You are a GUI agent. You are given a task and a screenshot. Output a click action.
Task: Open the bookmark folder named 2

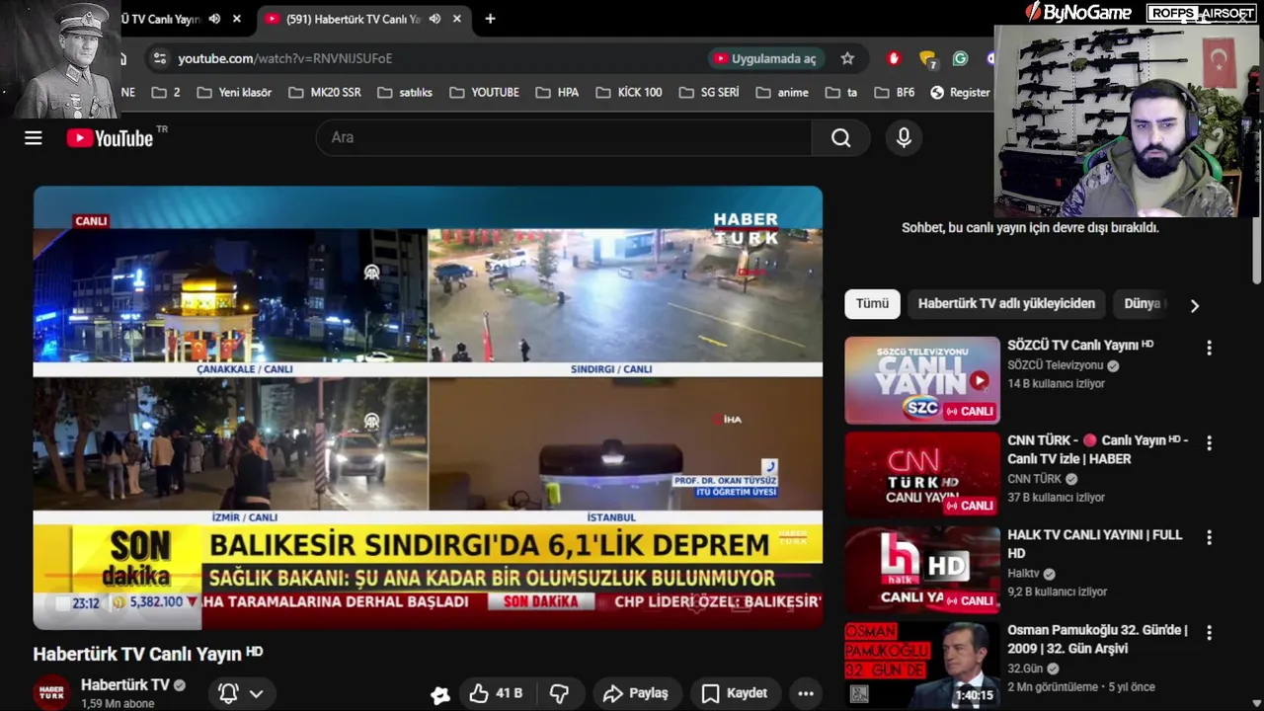[166, 92]
